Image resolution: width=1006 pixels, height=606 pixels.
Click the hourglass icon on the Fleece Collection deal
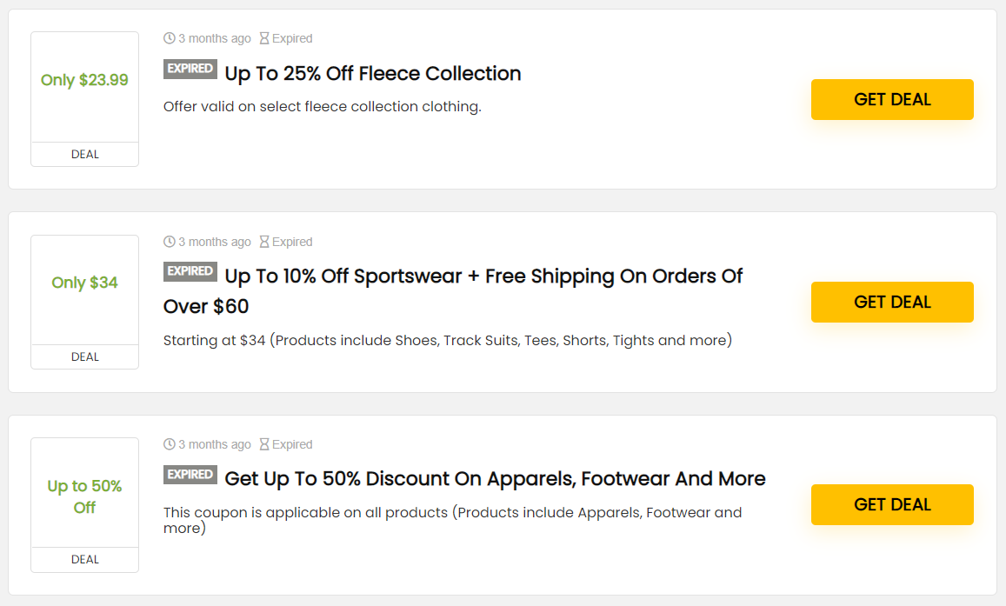(264, 38)
